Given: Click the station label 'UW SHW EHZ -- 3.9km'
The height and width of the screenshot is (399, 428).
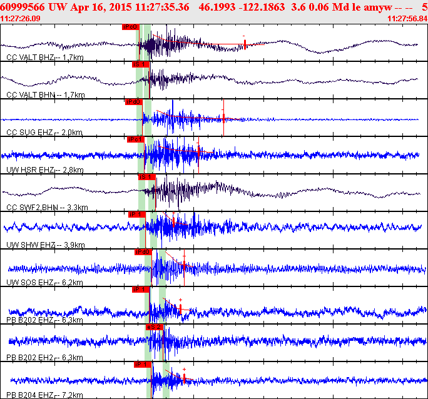Looking at the screenshot, I should 46,245.
